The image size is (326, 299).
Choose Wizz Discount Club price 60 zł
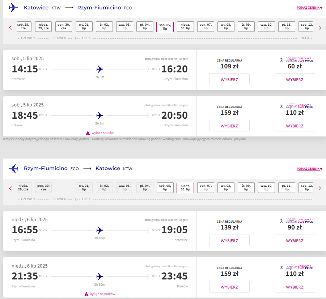pyautogui.click(x=295, y=79)
